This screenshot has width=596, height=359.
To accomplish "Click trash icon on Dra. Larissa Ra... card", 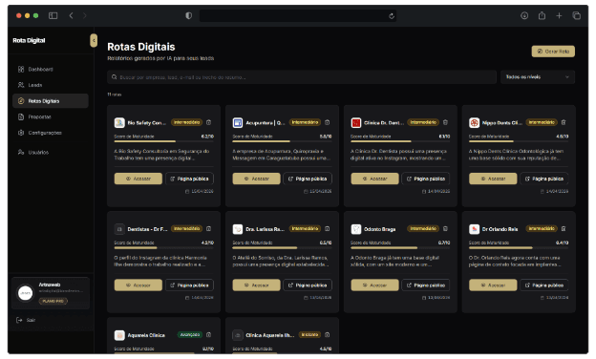I will (x=328, y=229).
